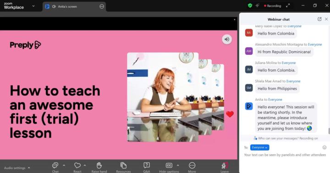Click 'Hello from Philippines' message
Viewport: 330px width, 173px height.
(x=277, y=89)
